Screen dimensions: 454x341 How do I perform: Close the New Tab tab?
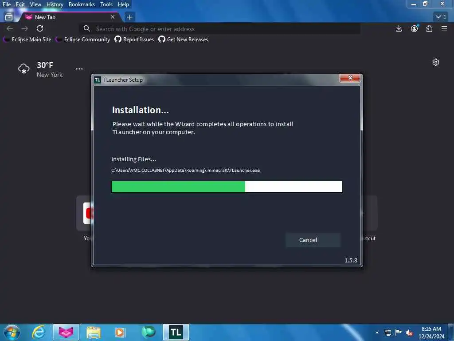pos(113,17)
